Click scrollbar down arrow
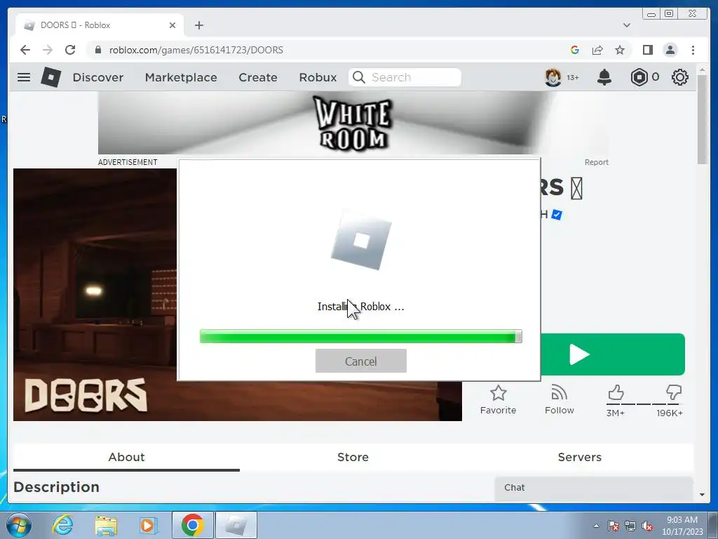 703,495
